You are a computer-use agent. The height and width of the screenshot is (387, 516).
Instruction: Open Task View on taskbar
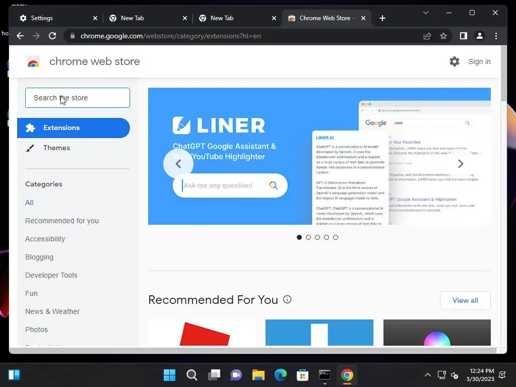coord(214,375)
